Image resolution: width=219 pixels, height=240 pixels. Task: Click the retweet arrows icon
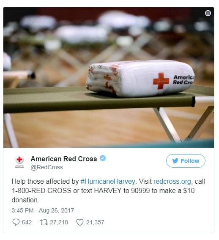44,222
